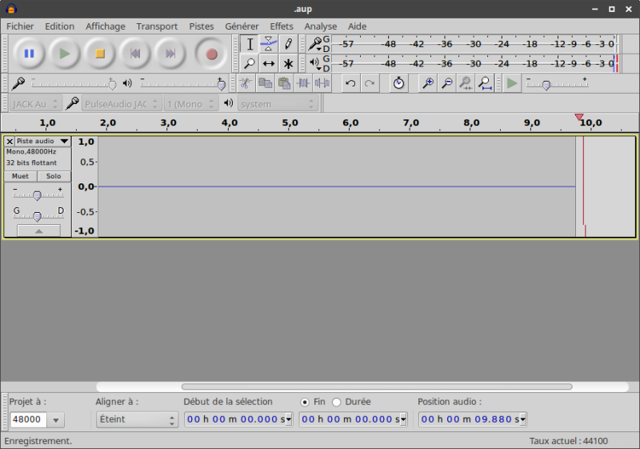The height and width of the screenshot is (449, 640).
Task: Open the Effets menu
Action: click(282, 26)
